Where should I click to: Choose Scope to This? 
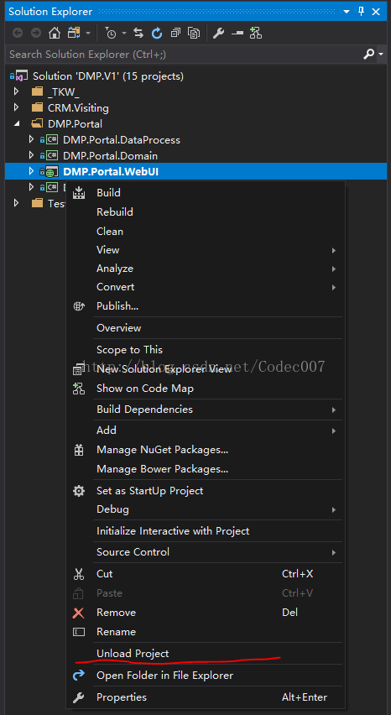(205, 350)
